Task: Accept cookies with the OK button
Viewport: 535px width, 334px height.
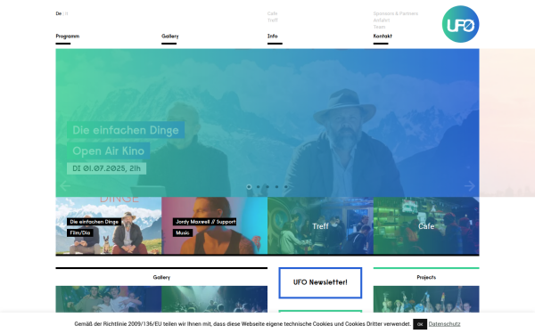Action: pos(420,324)
